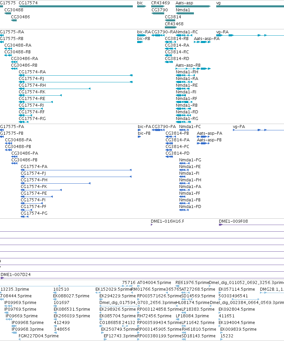Open the vg-RA transcript label
Image resolution: width=284 pixels, height=341 pixels.
[222, 32]
